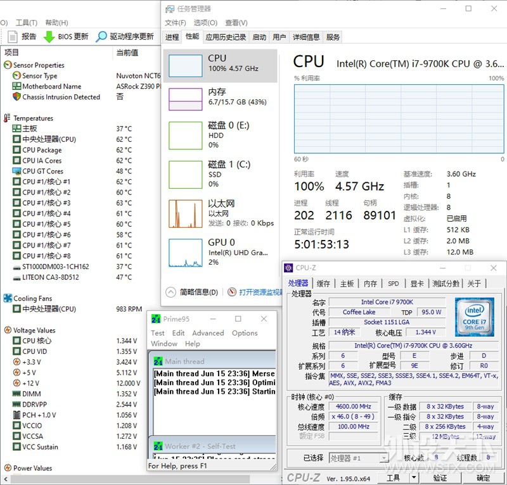Open the CPU-Z Tools (工具) dropdown arrow

(x=414, y=477)
